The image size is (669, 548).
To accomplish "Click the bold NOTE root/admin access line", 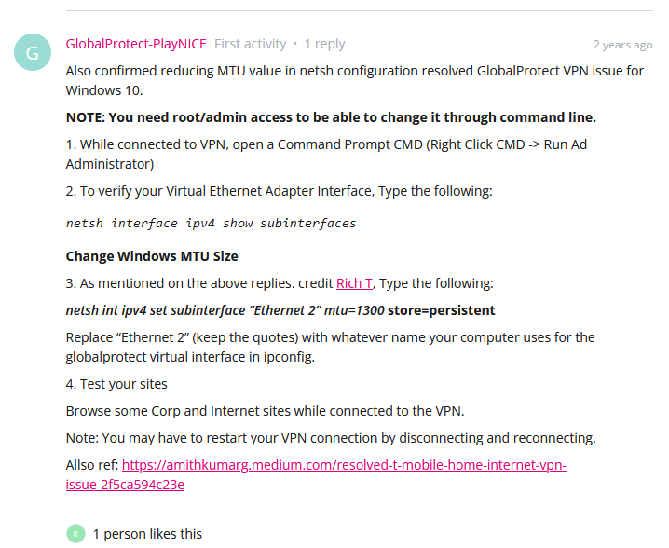I will pyautogui.click(x=331, y=117).
